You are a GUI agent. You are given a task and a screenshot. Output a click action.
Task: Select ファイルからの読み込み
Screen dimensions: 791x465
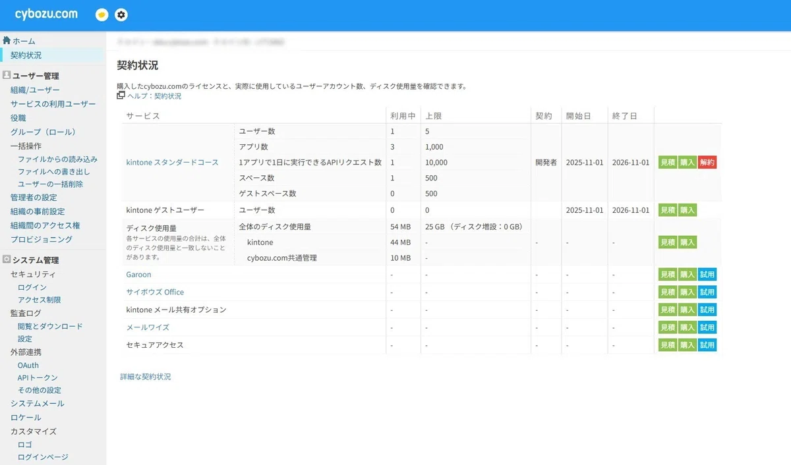(57, 159)
